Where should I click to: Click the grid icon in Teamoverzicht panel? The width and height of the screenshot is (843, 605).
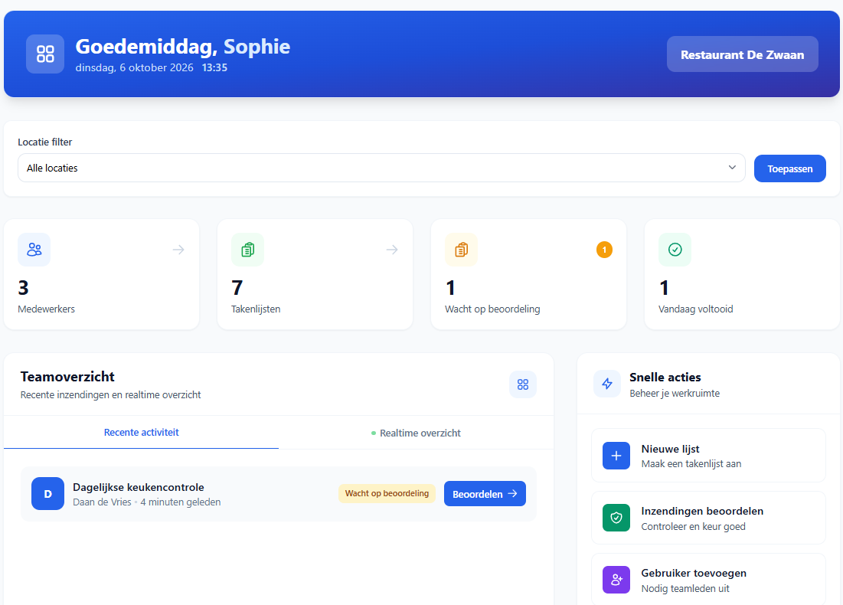pyautogui.click(x=523, y=384)
